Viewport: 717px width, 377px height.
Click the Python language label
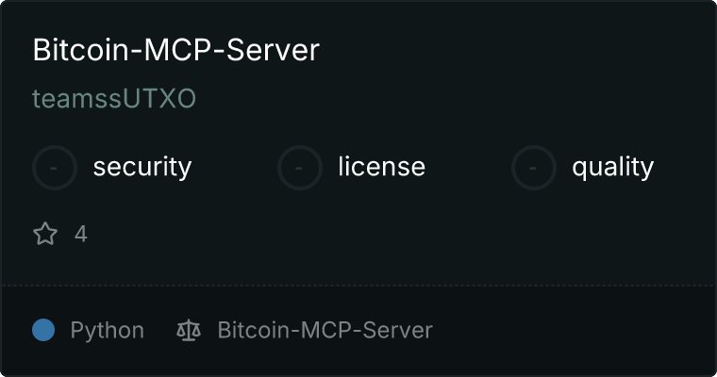click(107, 331)
